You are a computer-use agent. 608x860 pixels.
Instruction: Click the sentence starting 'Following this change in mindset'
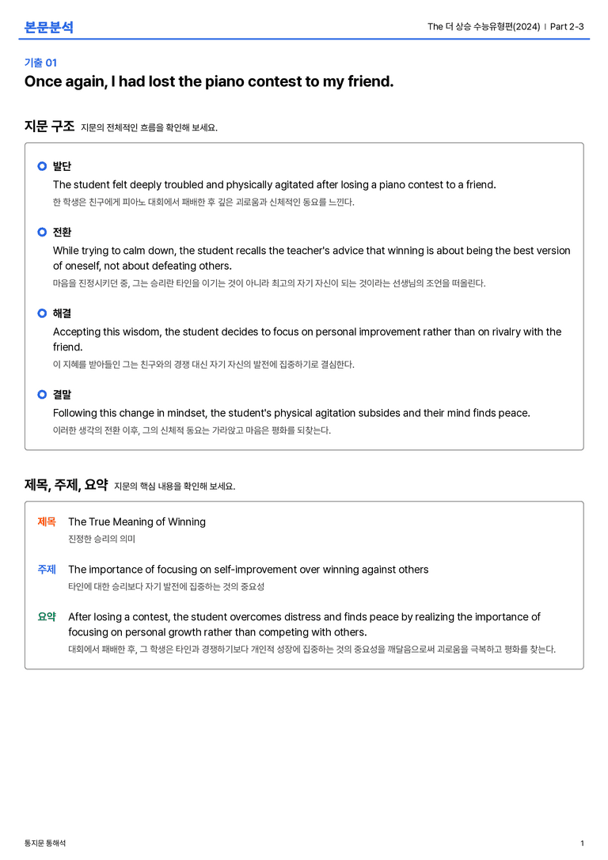click(x=291, y=413)
